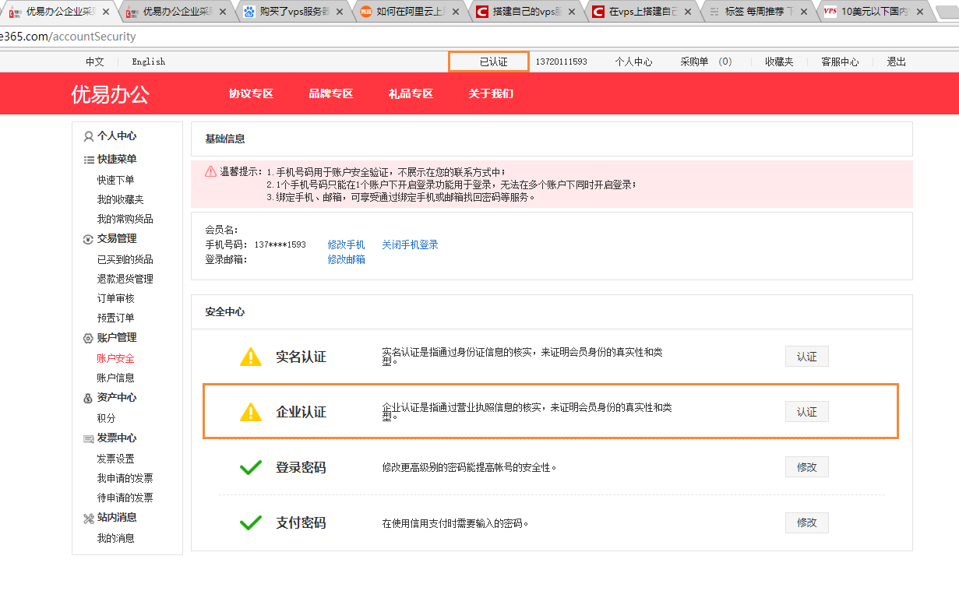Screen dimensions: 959x598
Task: Click the 登录密码 green checkmark icon
Action: pyautogui.click(x=251, y=467)
